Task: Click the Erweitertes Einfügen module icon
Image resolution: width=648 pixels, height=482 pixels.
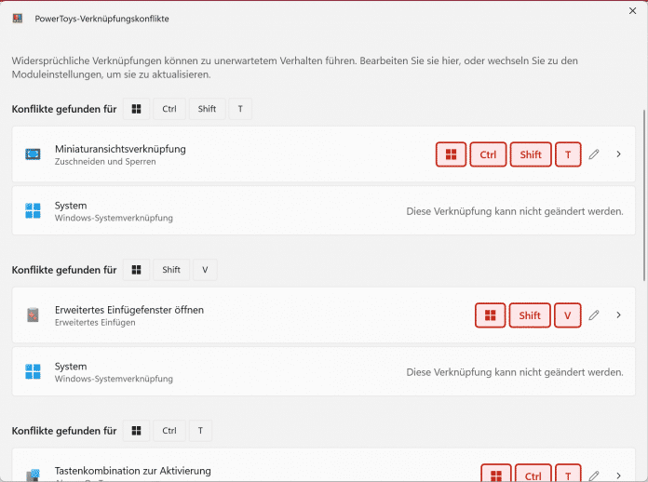Action: [33, 315]
